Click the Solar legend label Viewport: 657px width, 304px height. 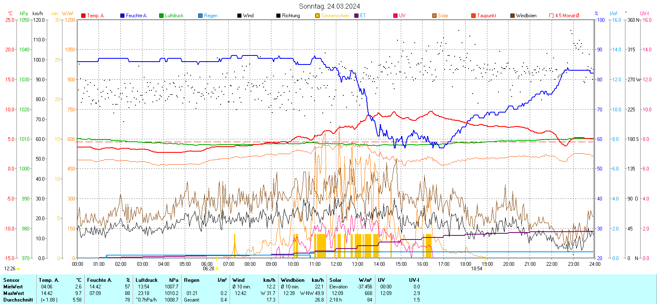[x=443, y=16]
